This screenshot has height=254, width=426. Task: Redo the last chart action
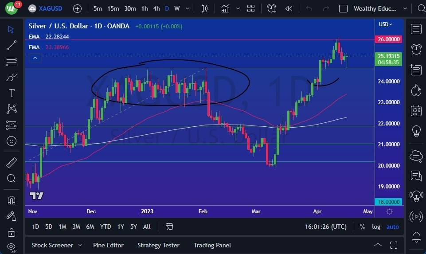pos(326,9)
